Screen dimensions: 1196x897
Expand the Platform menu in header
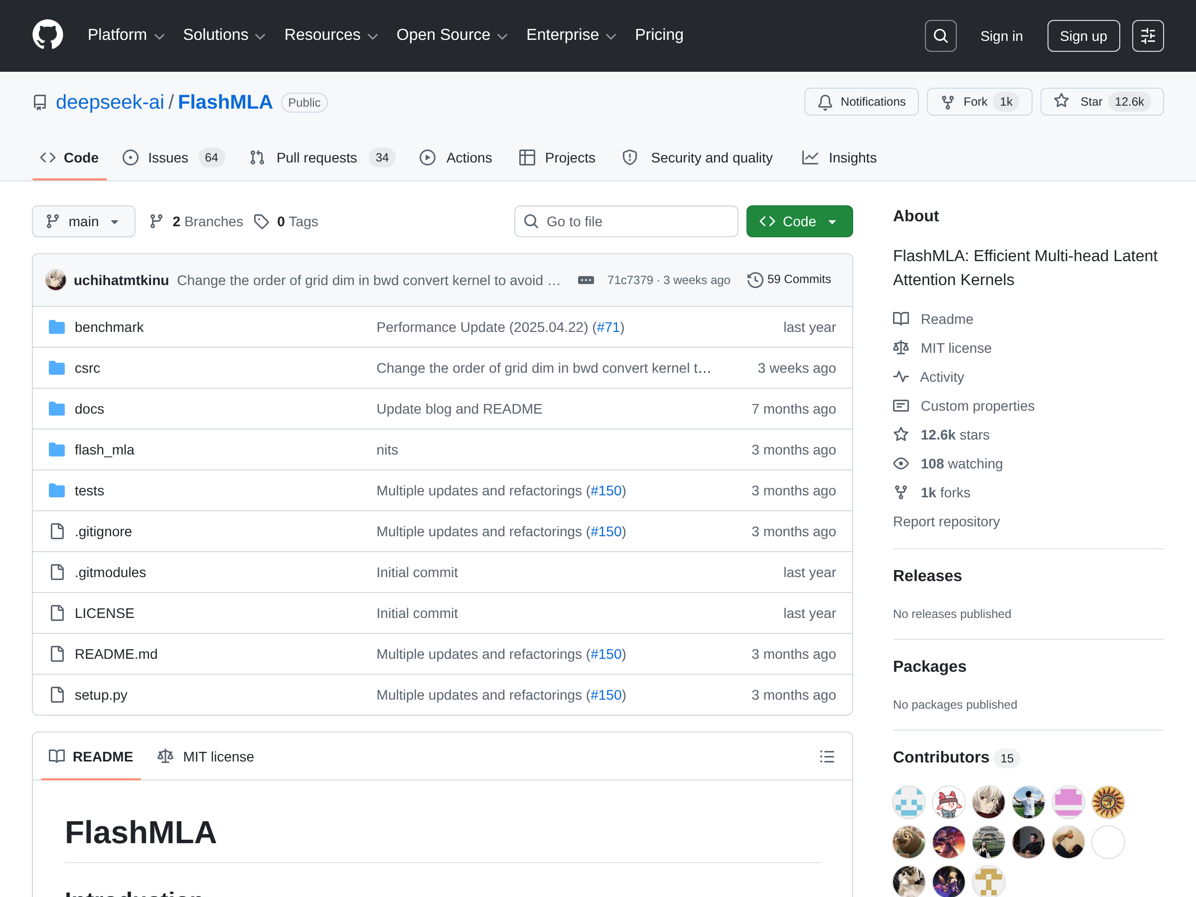tap(126, 35)
